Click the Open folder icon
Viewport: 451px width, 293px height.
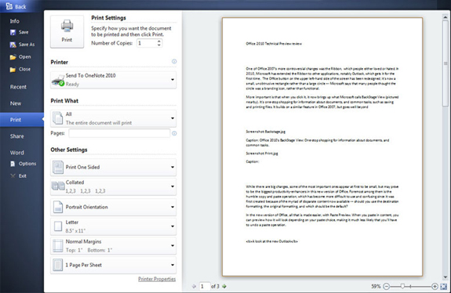(13, 57)
